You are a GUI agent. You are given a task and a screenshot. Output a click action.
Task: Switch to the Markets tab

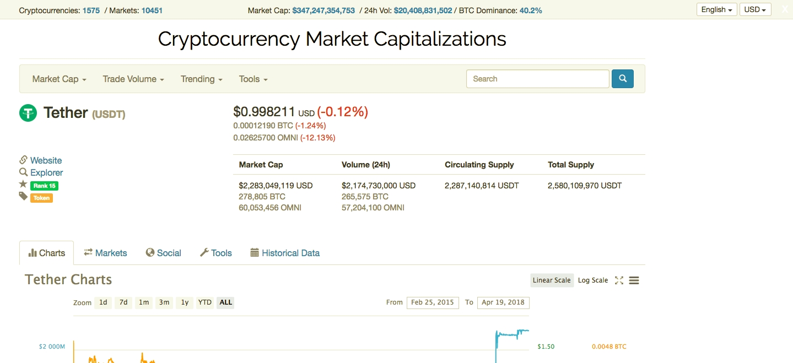tap(105, 253)
